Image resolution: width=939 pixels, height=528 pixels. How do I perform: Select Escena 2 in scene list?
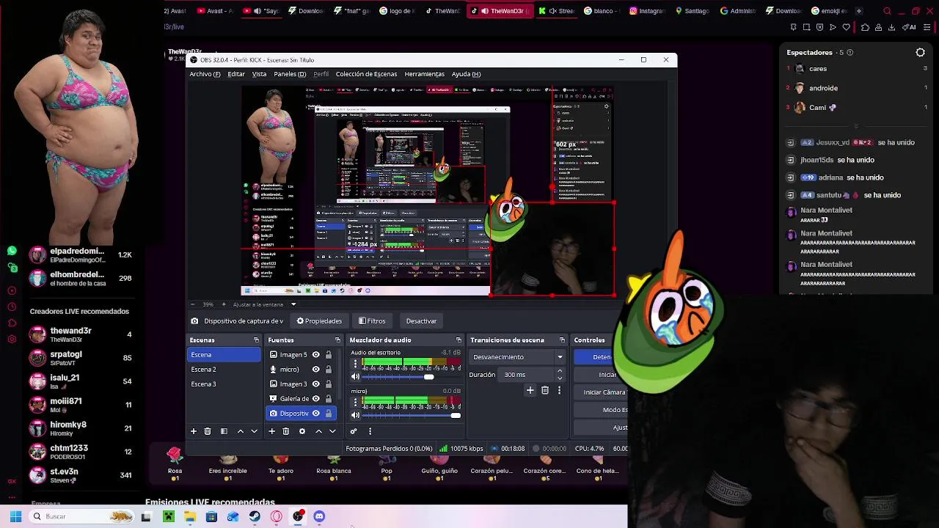pos(224,369)
